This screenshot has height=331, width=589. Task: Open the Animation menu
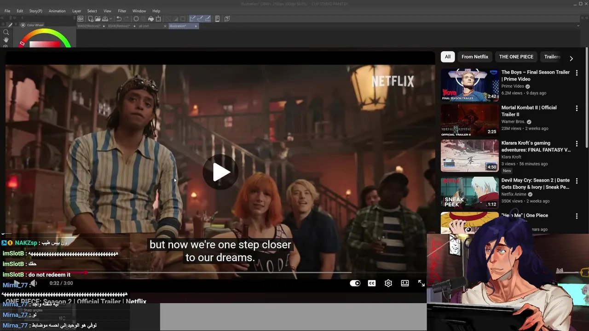[x=57, y=11]
